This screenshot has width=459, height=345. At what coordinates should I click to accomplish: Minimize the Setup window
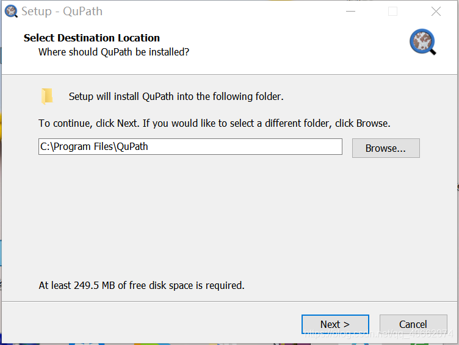coord(350,12)
